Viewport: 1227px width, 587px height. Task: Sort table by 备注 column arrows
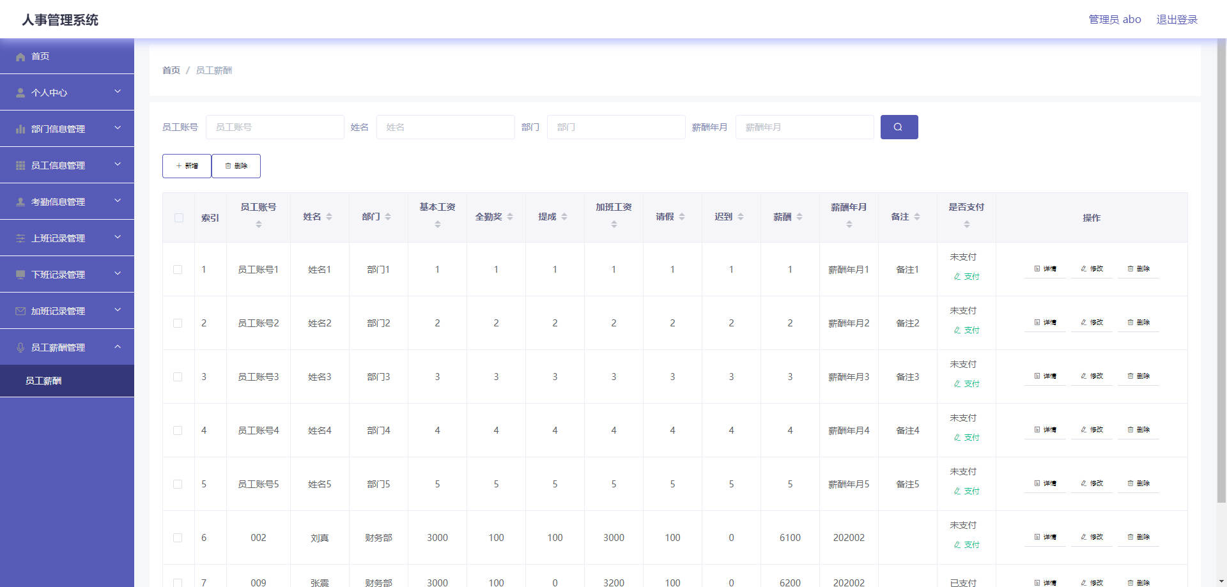tap(917, 217)
